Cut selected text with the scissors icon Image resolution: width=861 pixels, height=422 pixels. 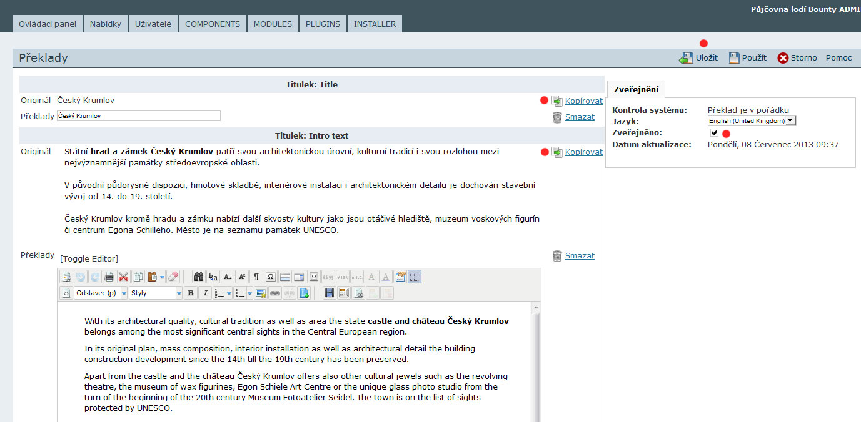pos(123,277)
